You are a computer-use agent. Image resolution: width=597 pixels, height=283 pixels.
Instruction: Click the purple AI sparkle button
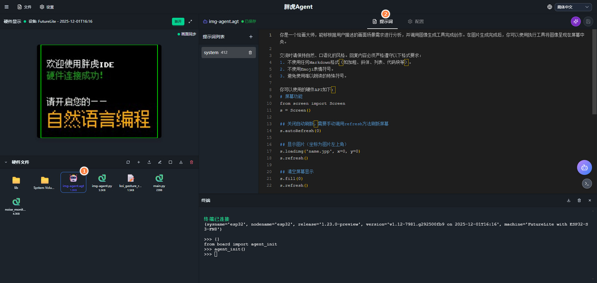[x=576, y=22]
